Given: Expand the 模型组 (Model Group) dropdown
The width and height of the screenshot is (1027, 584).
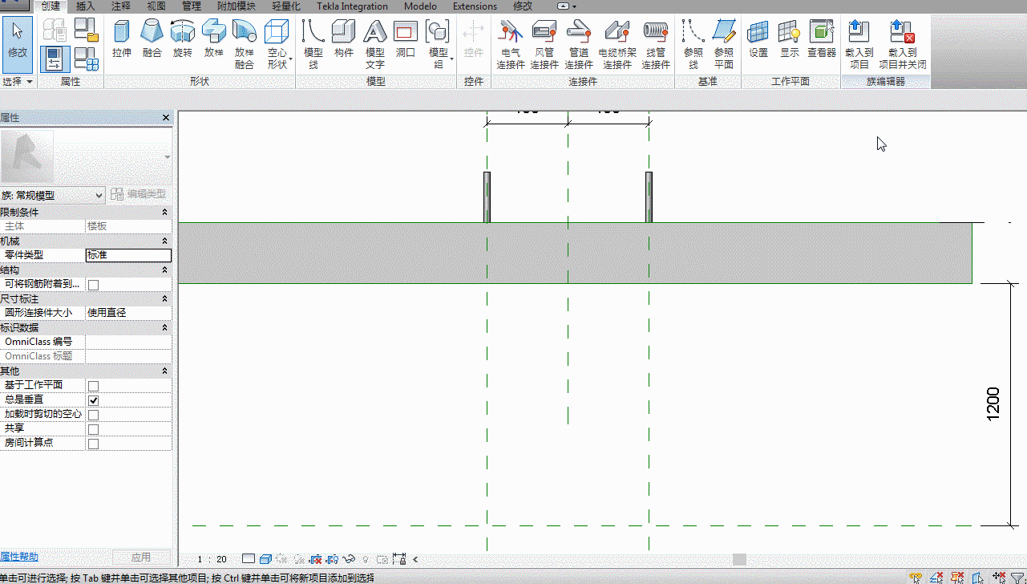Looking at the screenshot, I should pyautogui.click(x=439, y=44).
